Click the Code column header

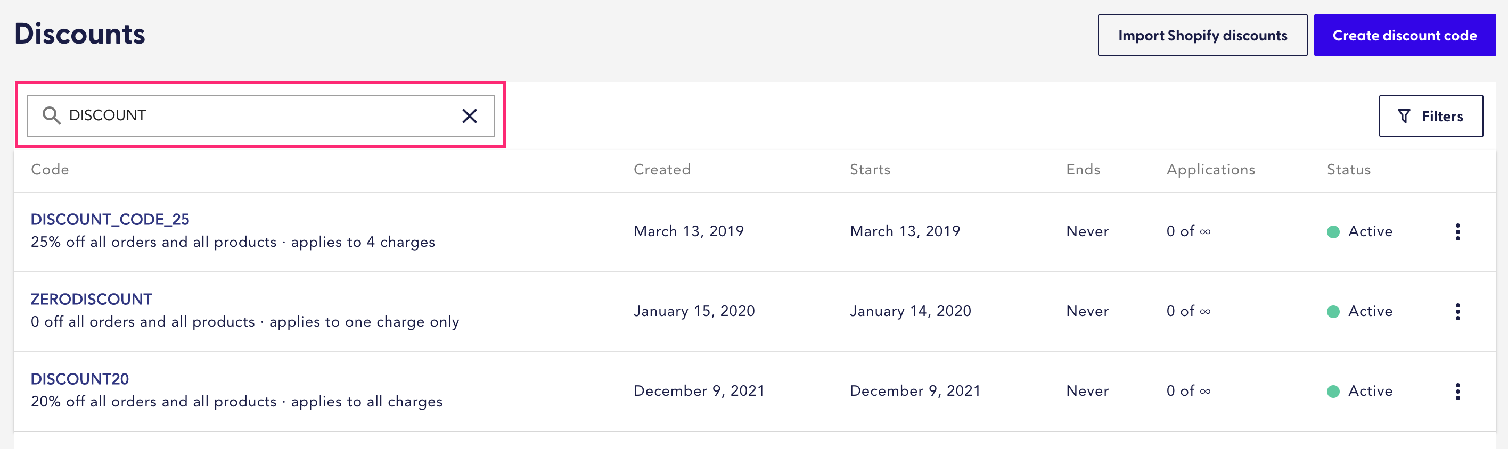(50, 170)
